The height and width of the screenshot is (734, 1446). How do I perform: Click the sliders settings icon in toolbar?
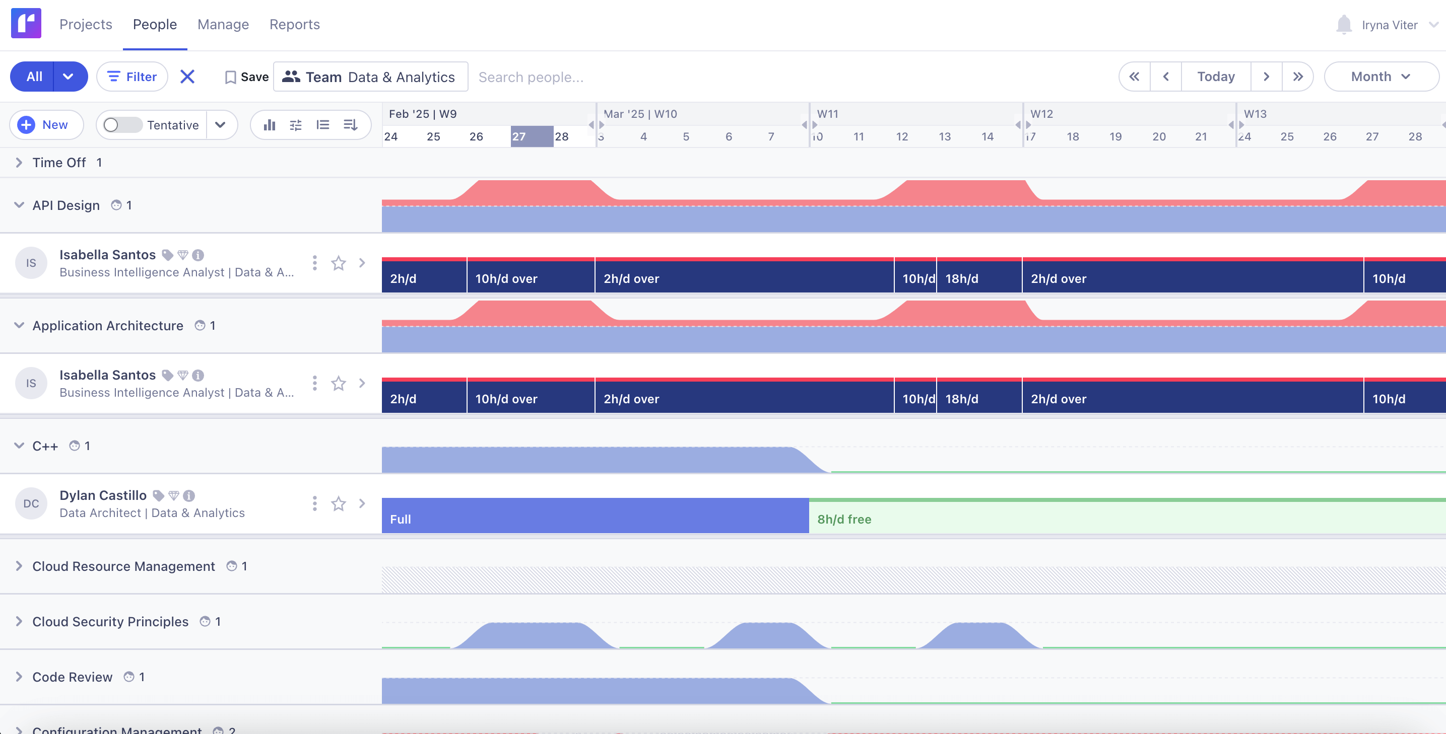pos(296,125)
